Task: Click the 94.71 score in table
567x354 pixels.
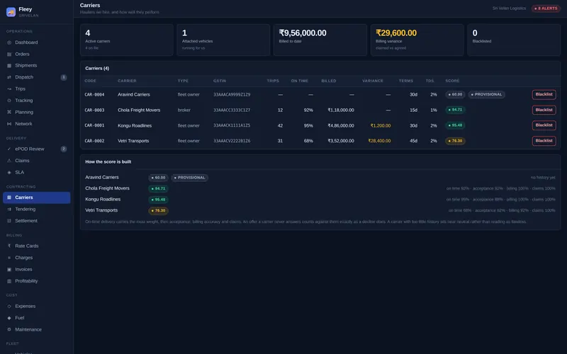Action: [x=455, y=110]
